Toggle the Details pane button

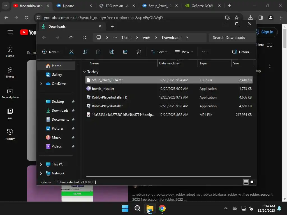[241, 52]
